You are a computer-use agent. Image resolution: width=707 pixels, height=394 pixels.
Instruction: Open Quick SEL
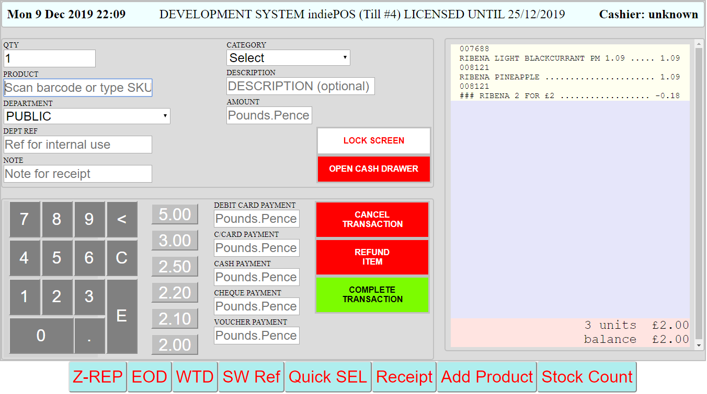click(328, 377)
